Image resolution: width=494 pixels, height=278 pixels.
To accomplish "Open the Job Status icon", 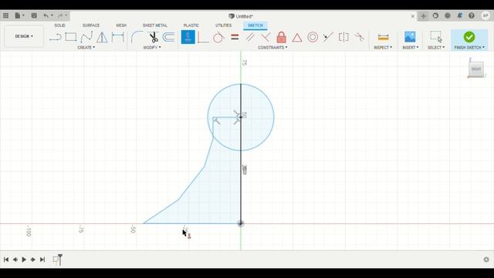I will (448, 15).
